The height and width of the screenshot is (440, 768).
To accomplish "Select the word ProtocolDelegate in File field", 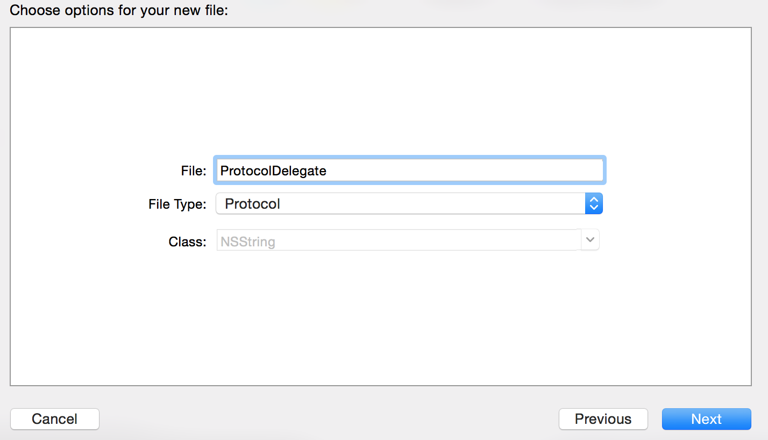I will (273, 171).
